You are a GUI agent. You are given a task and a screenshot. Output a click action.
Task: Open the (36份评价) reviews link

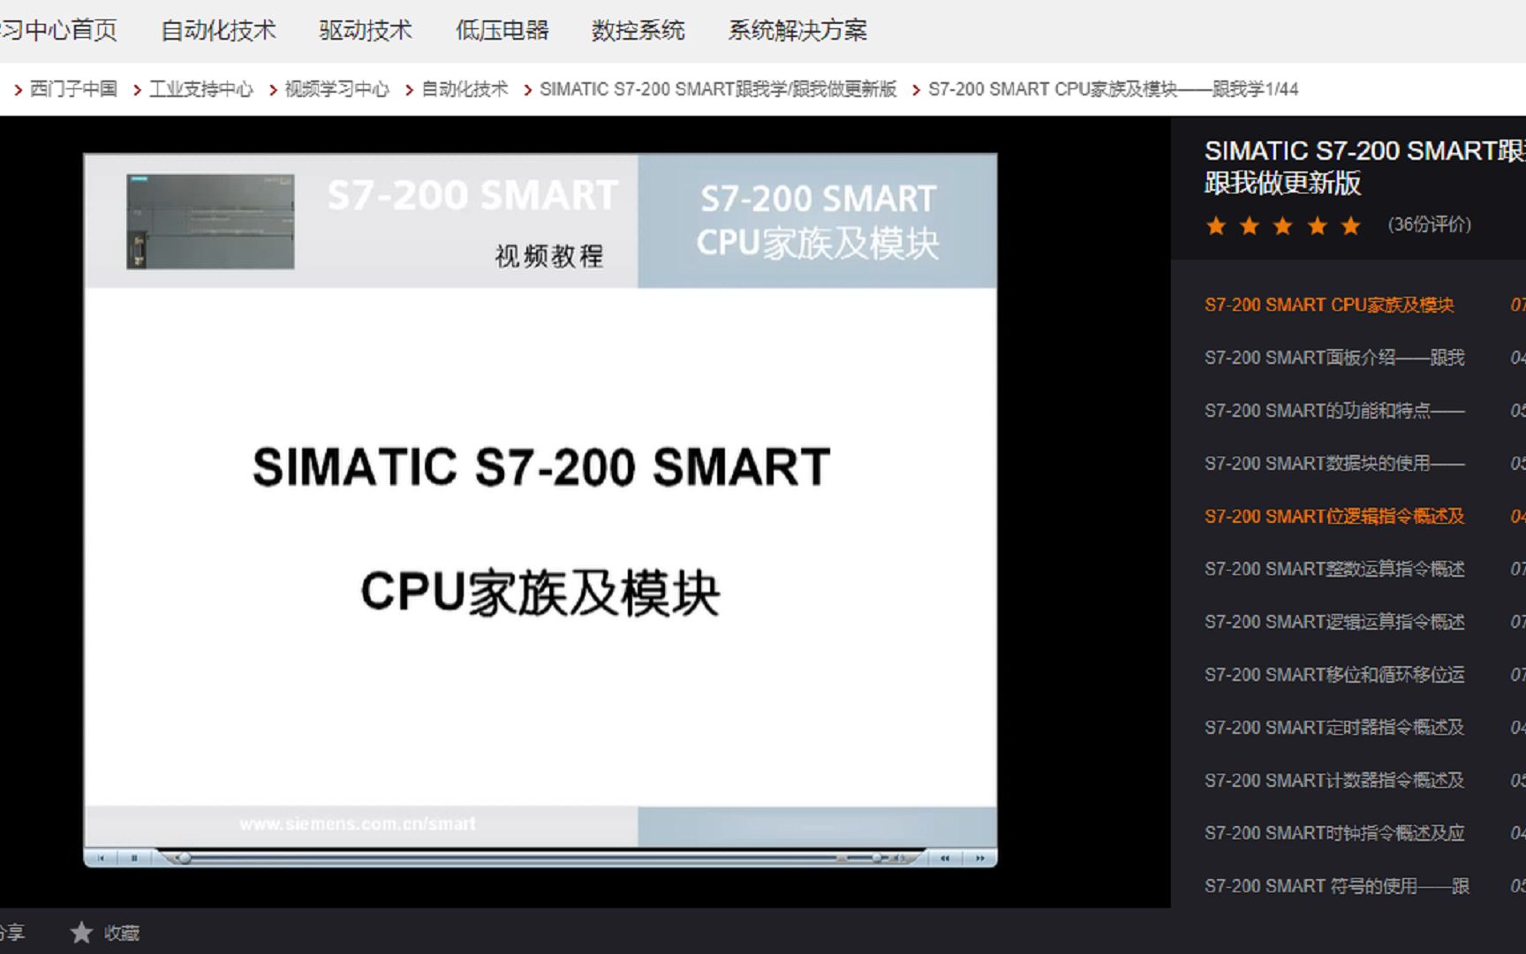click(1430, 224)
